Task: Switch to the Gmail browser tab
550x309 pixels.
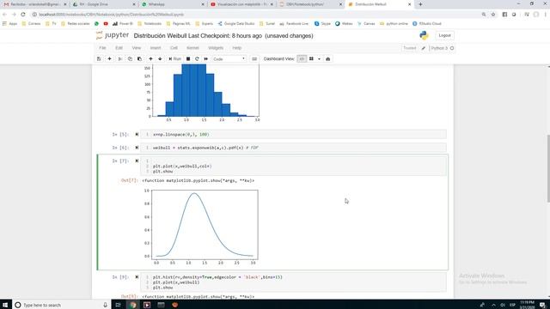Action: point(34,4)
